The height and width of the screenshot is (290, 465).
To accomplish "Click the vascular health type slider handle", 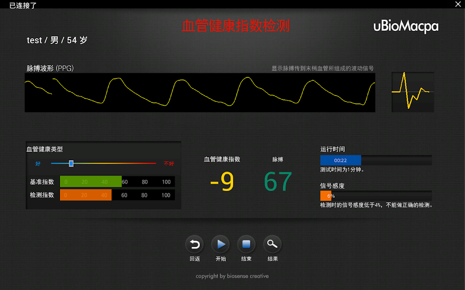I will [x=71, y=163].
